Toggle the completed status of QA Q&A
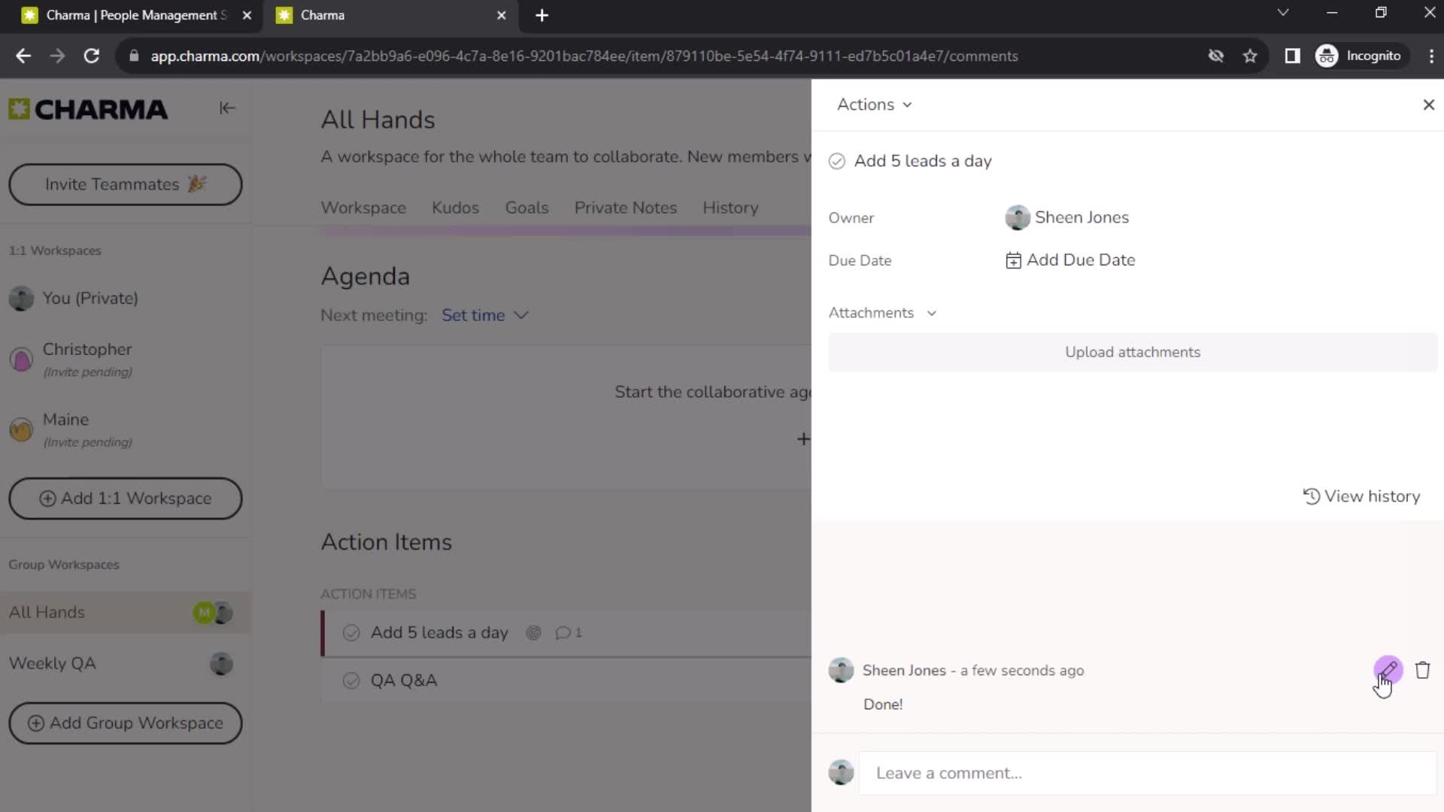This screenshot has width=1444, height=812. 351,680
